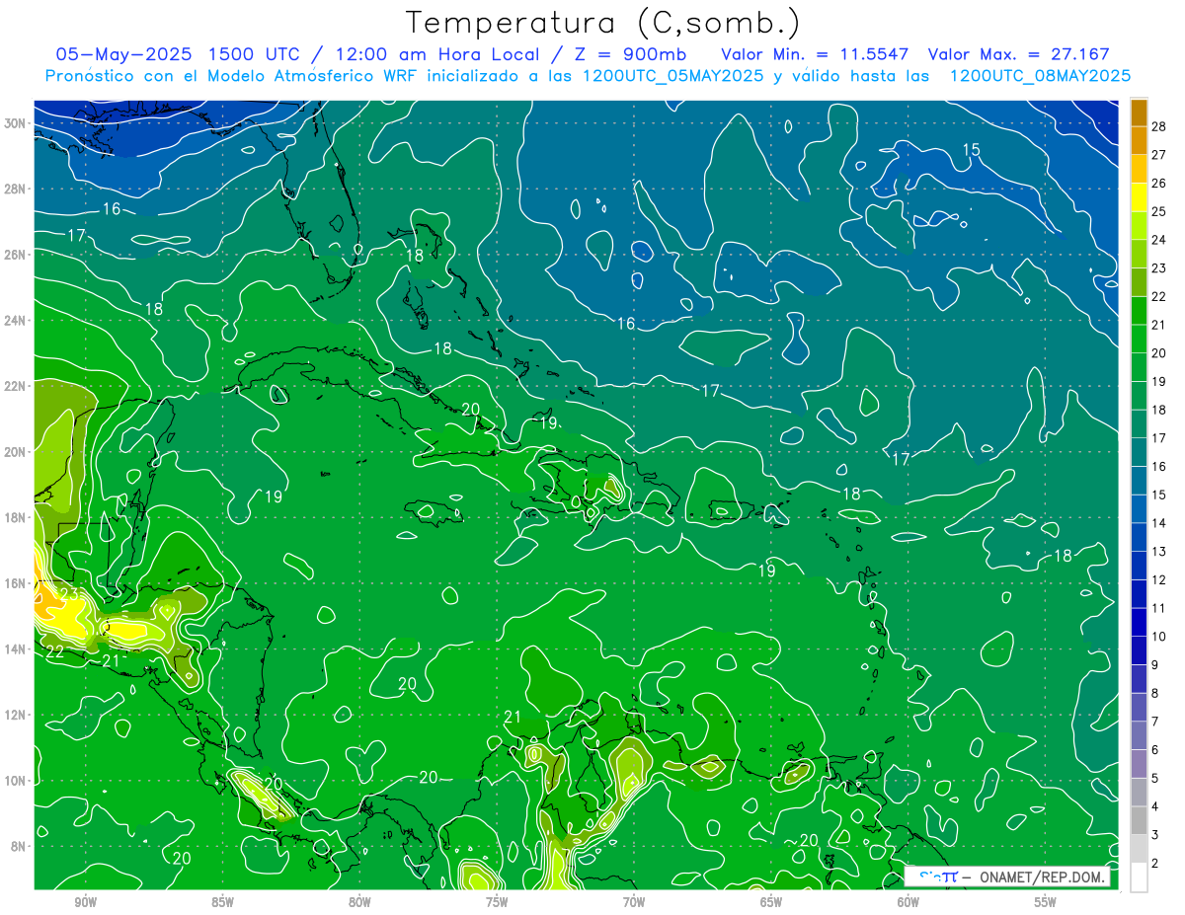Click the '8N' latitude axis label
1185x915 pixels.
pos(20,847)
